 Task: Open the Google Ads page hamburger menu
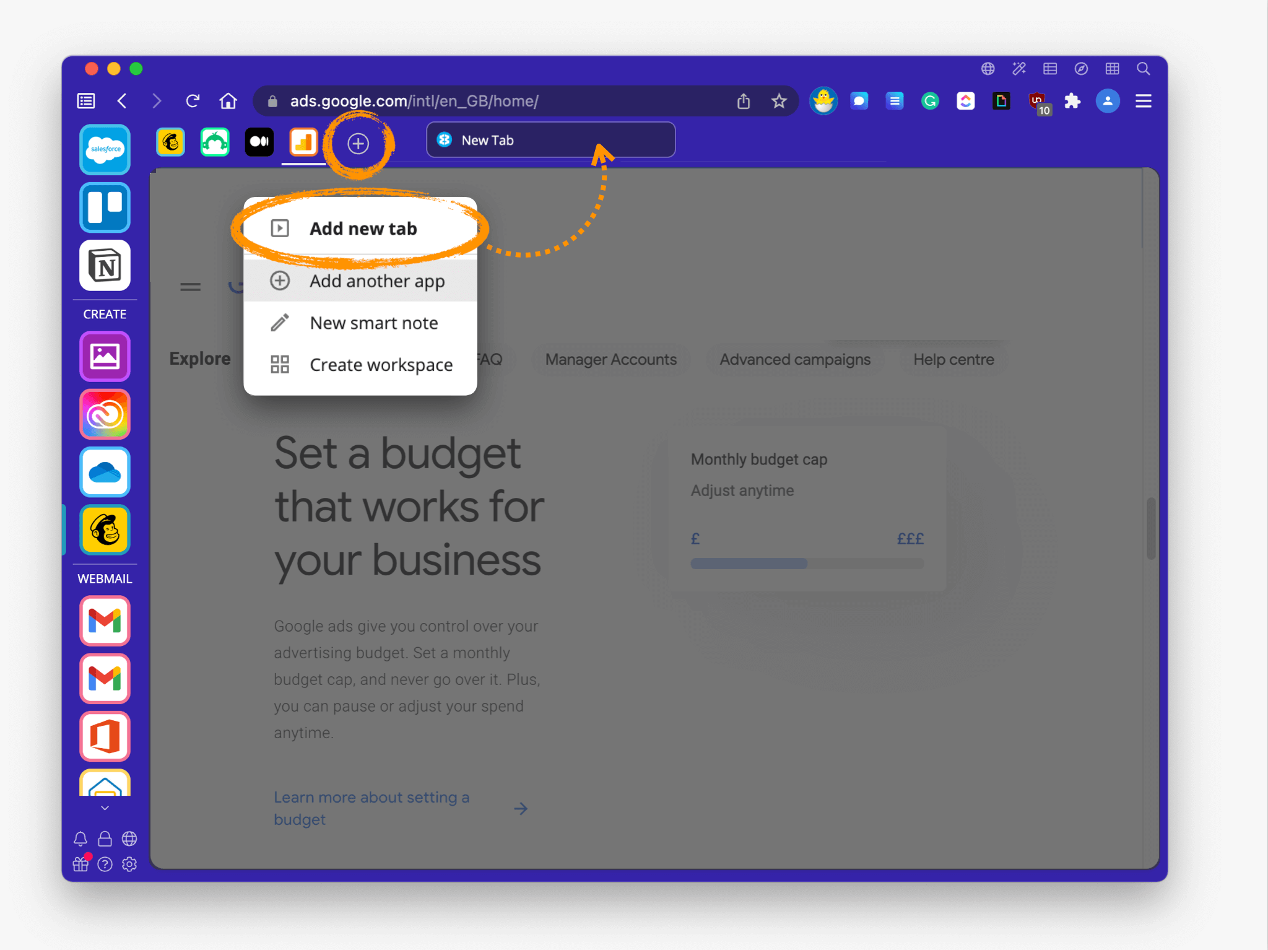tap(190, 287)
